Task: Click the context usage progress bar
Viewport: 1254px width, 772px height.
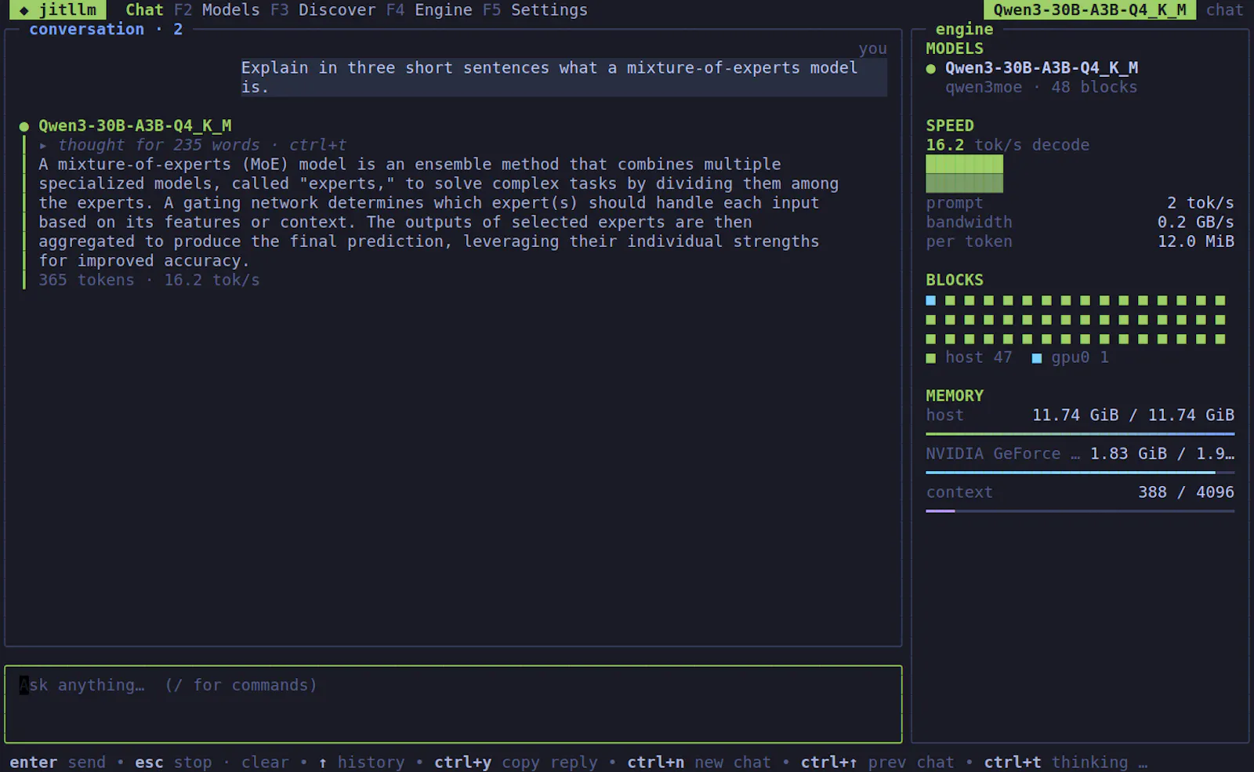Action: click(x=1080, y=511)
